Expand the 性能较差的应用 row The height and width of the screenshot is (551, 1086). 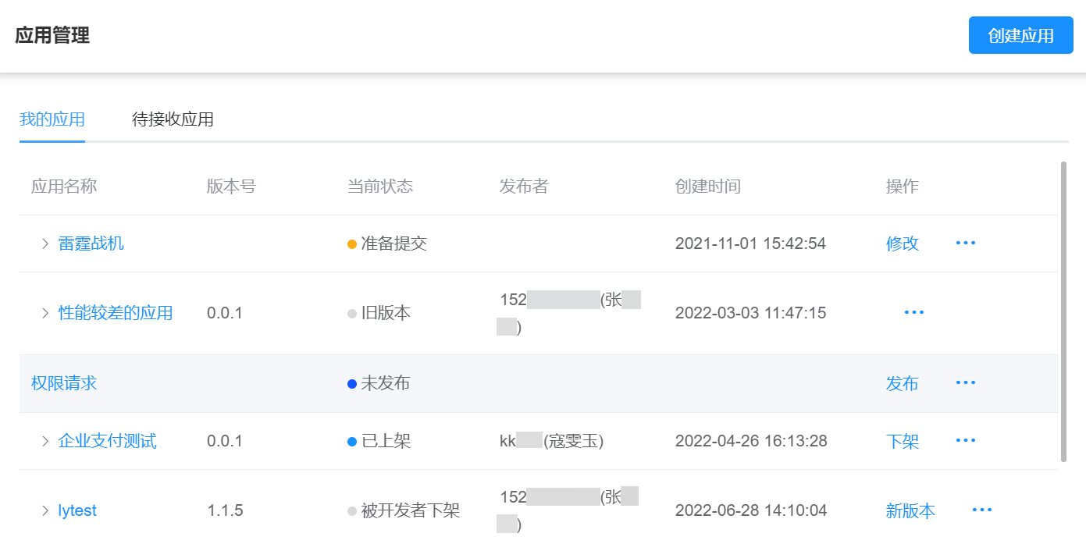45,312
